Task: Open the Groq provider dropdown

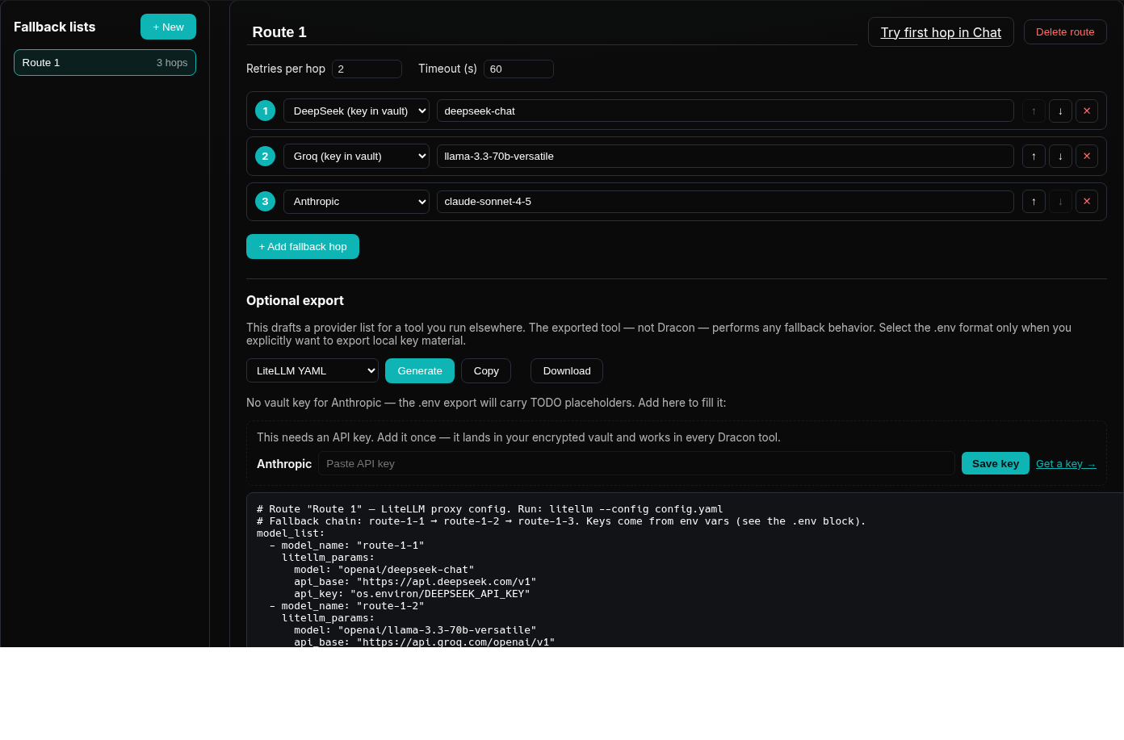Action: click(x=356, y=156)
